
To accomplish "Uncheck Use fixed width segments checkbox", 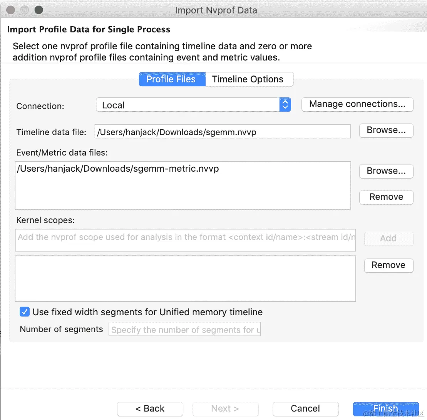I will click(25, 312).
